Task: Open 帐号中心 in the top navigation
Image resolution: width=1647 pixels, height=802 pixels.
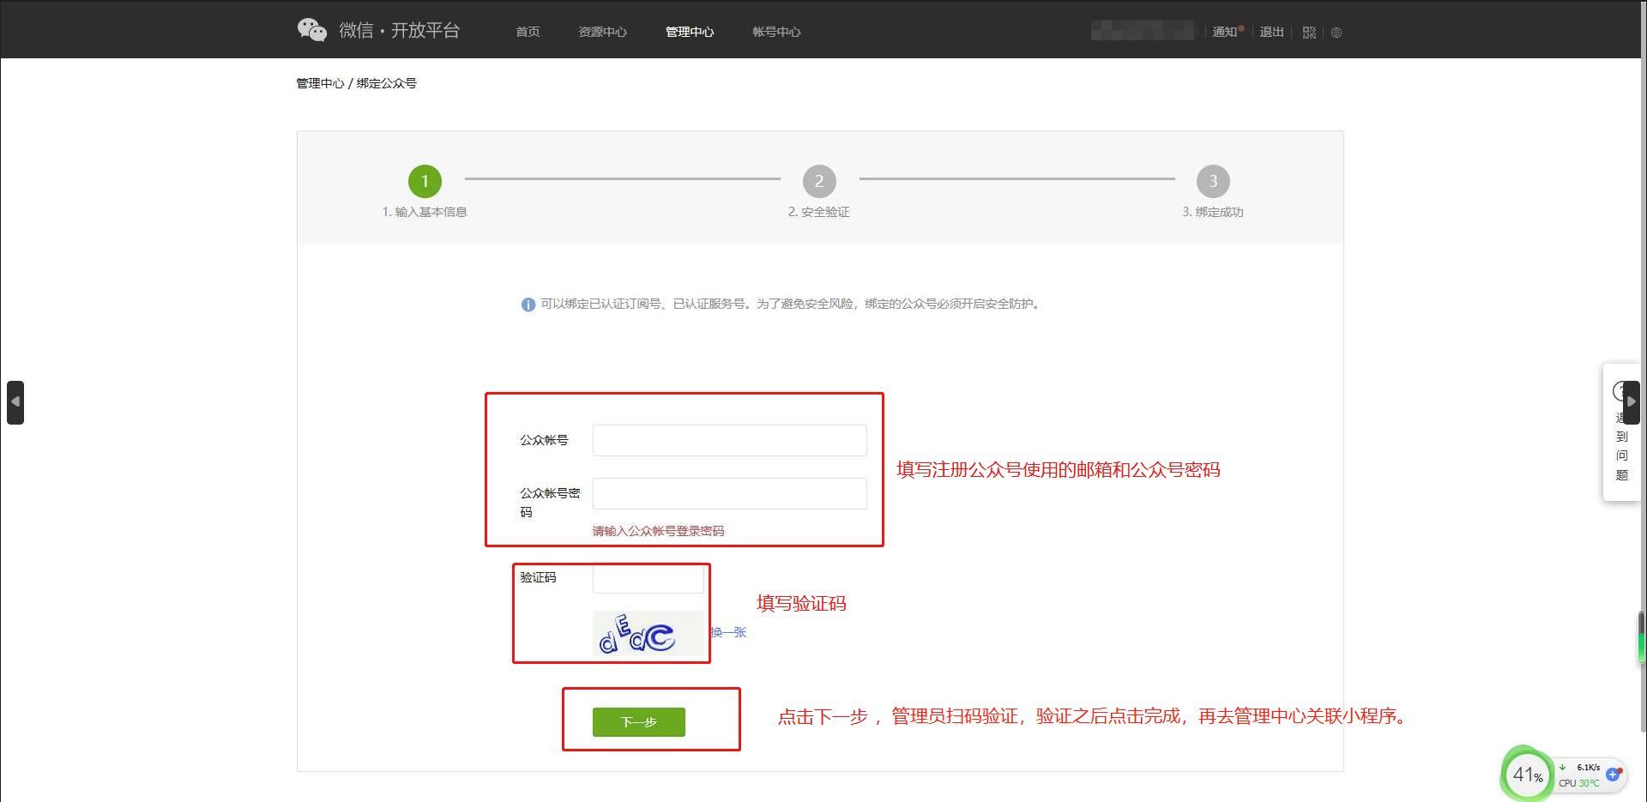Action: click(776, 32)
